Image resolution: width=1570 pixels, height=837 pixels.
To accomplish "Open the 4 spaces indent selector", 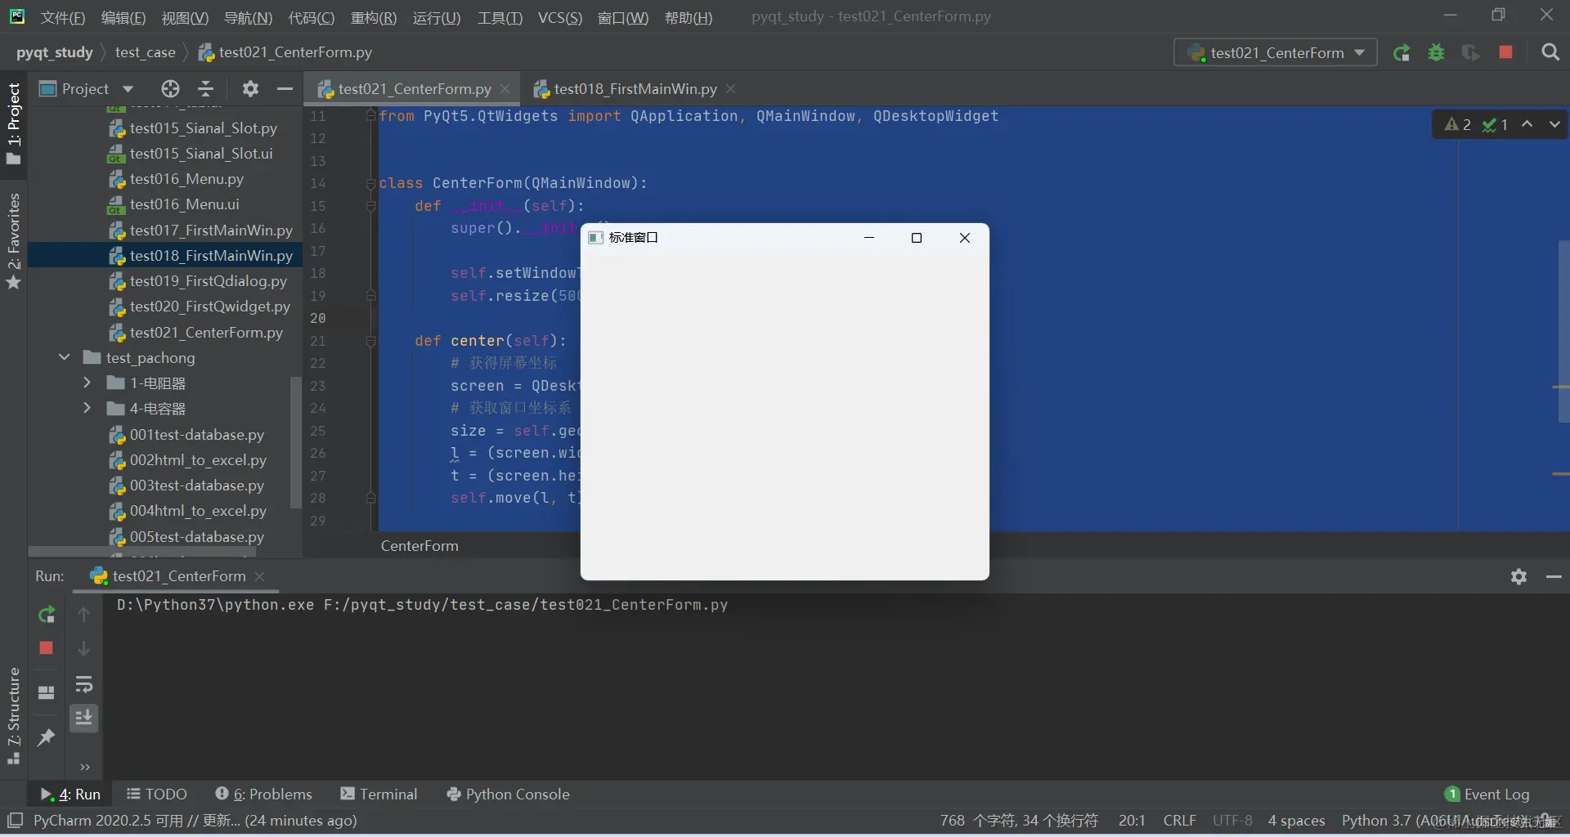I will [x=1297, y=821].
